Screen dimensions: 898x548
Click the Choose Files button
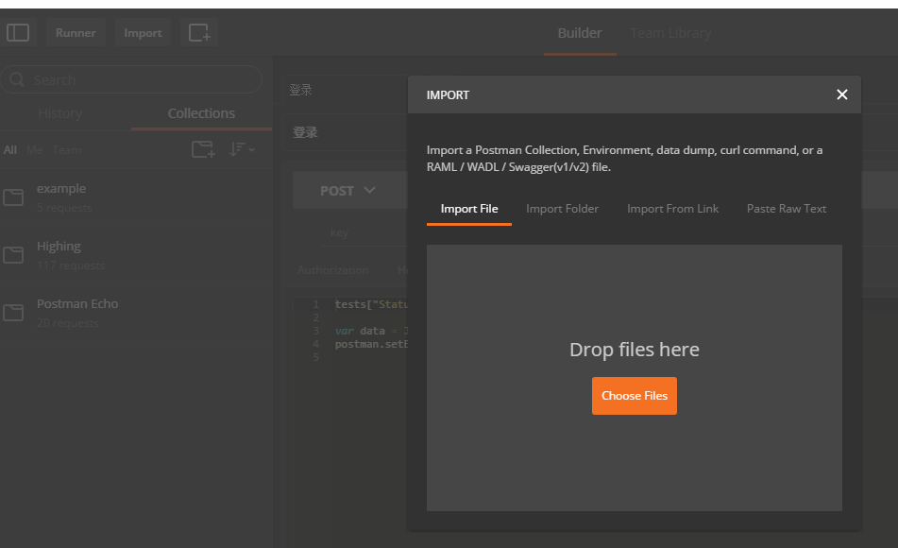point(634,396)
